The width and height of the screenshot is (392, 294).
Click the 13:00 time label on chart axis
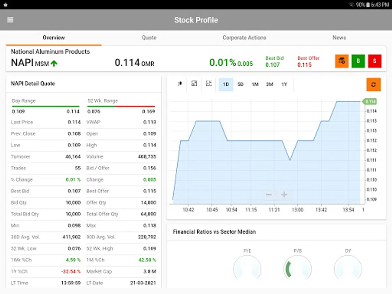click(x=298, y=210)
